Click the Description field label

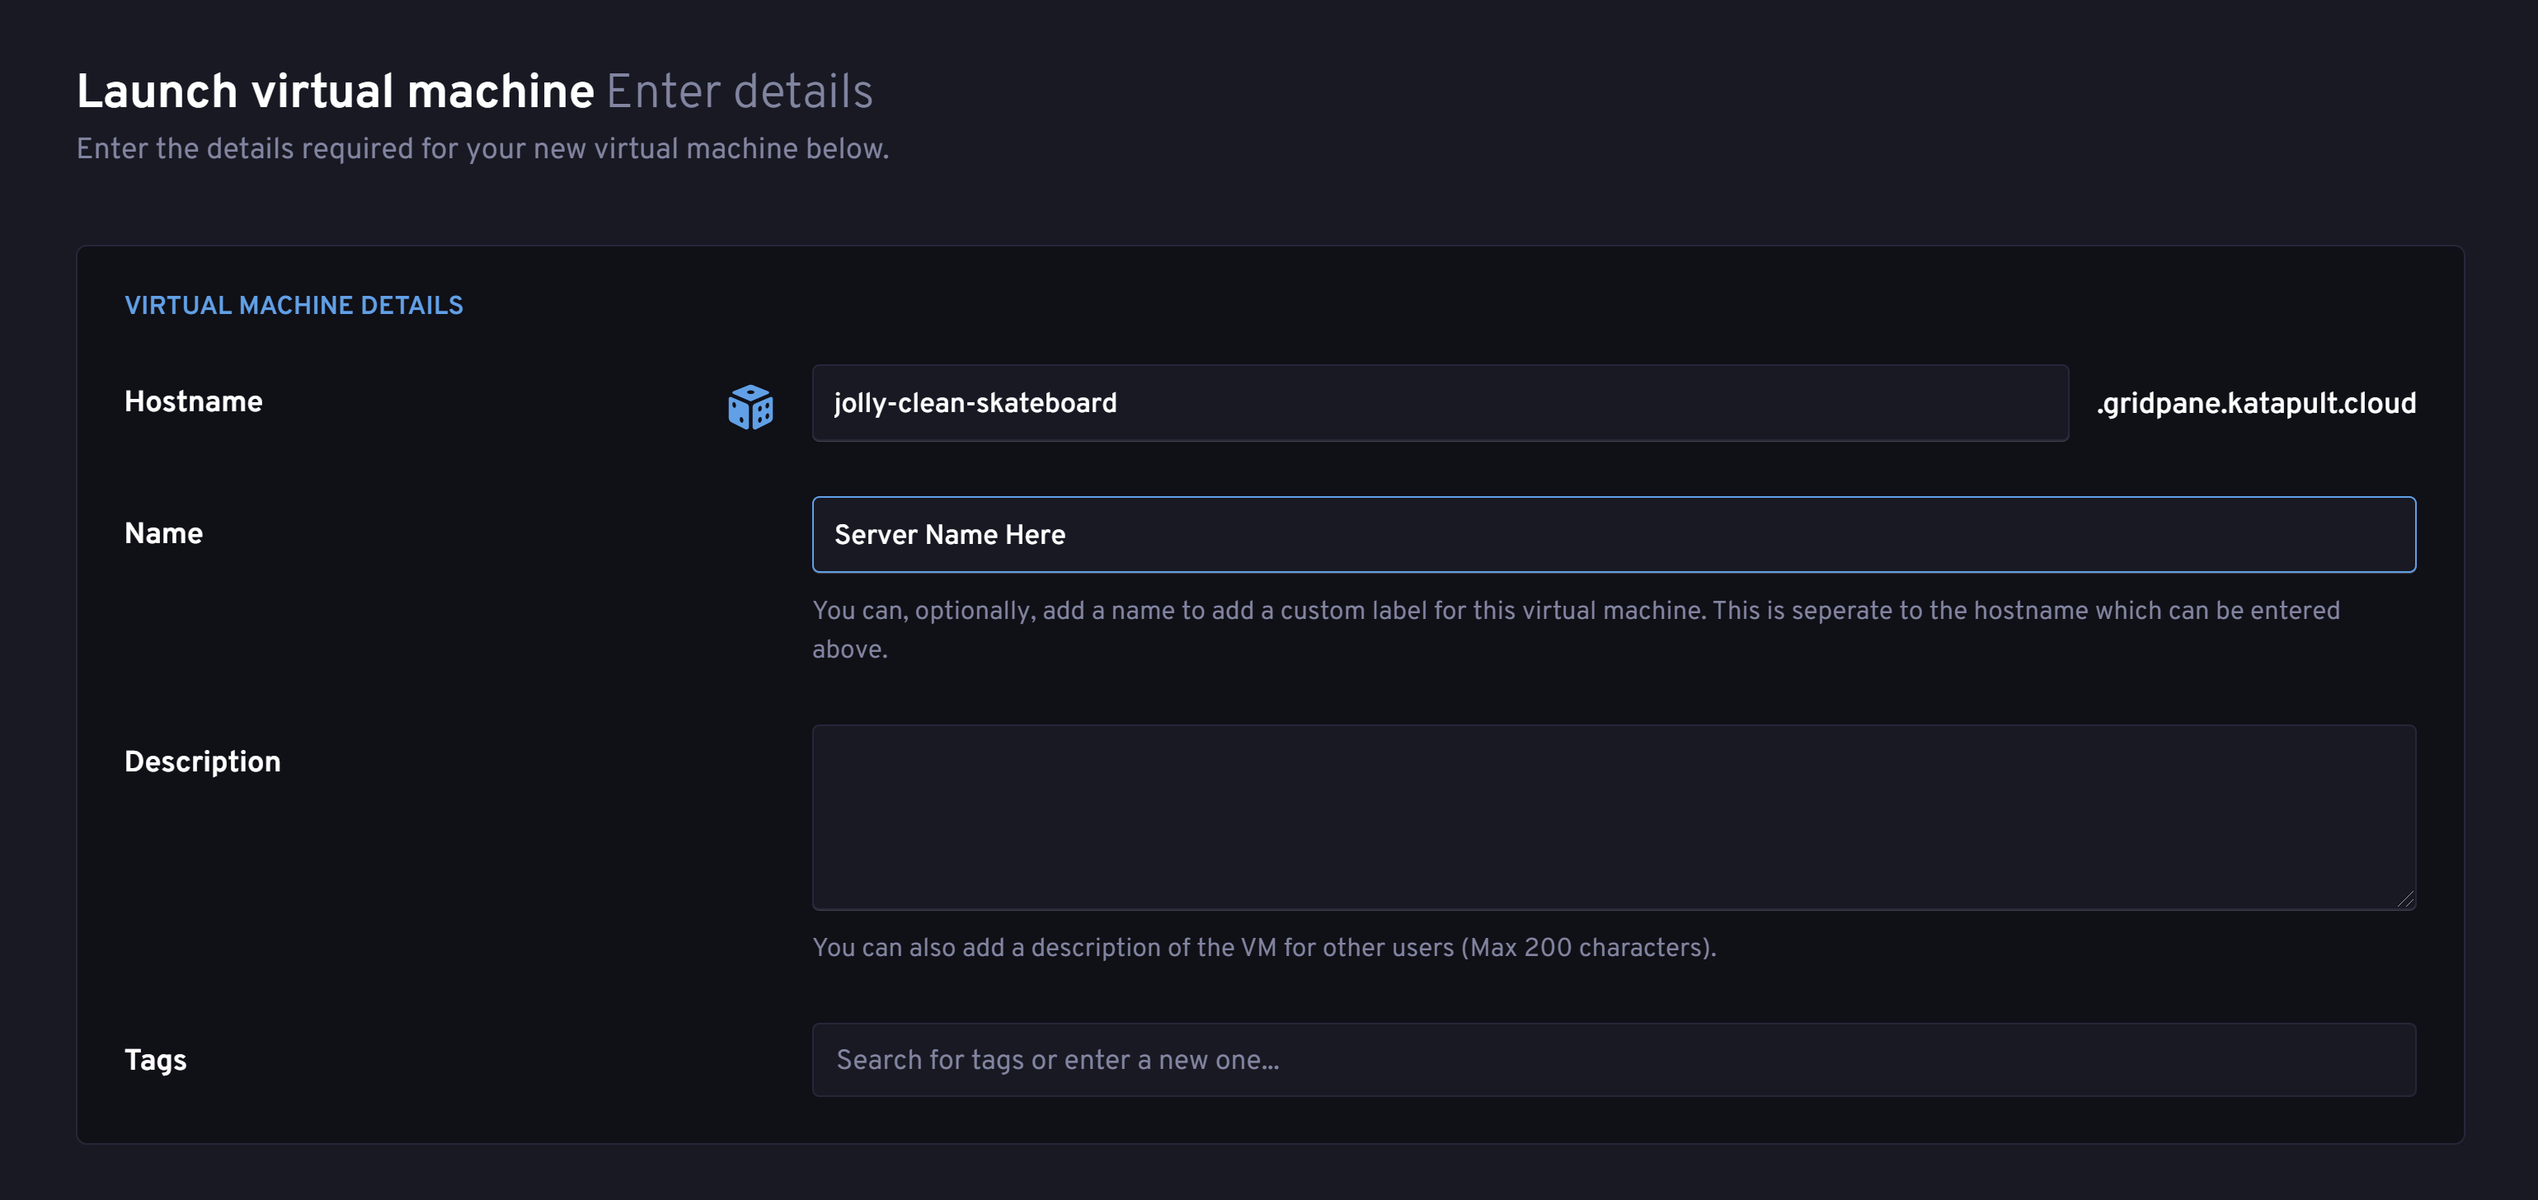[x=202, y=762]
